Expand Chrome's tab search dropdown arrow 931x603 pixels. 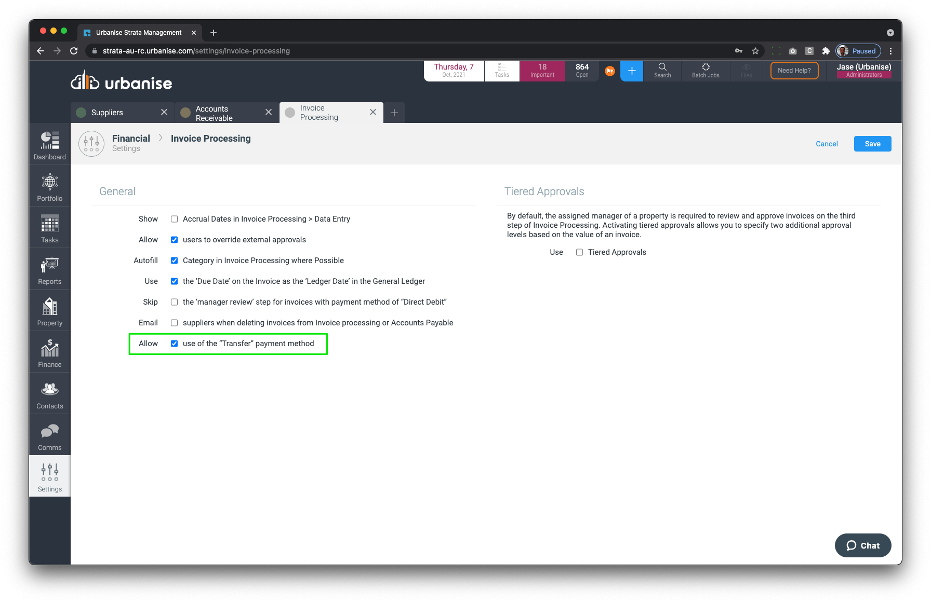tap(890, 33)
